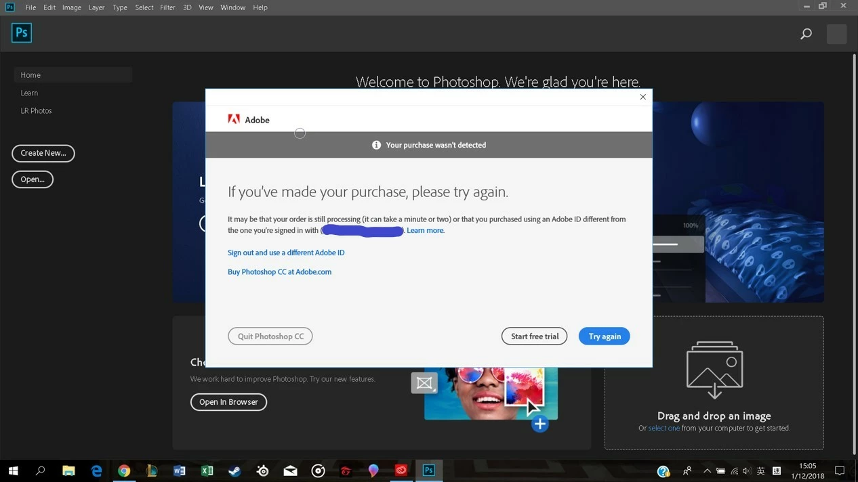
Task: Open the 3D menu
Action: (187, 7)
